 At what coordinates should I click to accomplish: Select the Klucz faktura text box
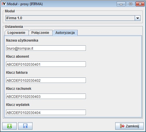(46, 80)
